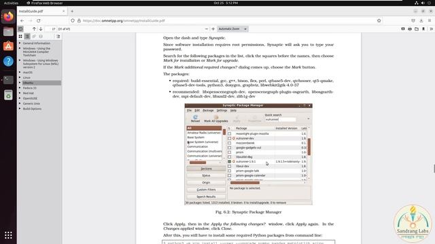This screenshot has width=435, height=244.
Task: Expand the OpenSUSE outline entry
Action: click(x=20, y=98)
